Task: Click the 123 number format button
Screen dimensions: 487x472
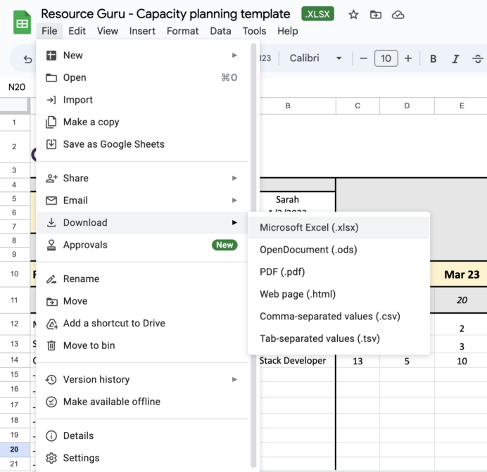Action: (x=265, y=58)
